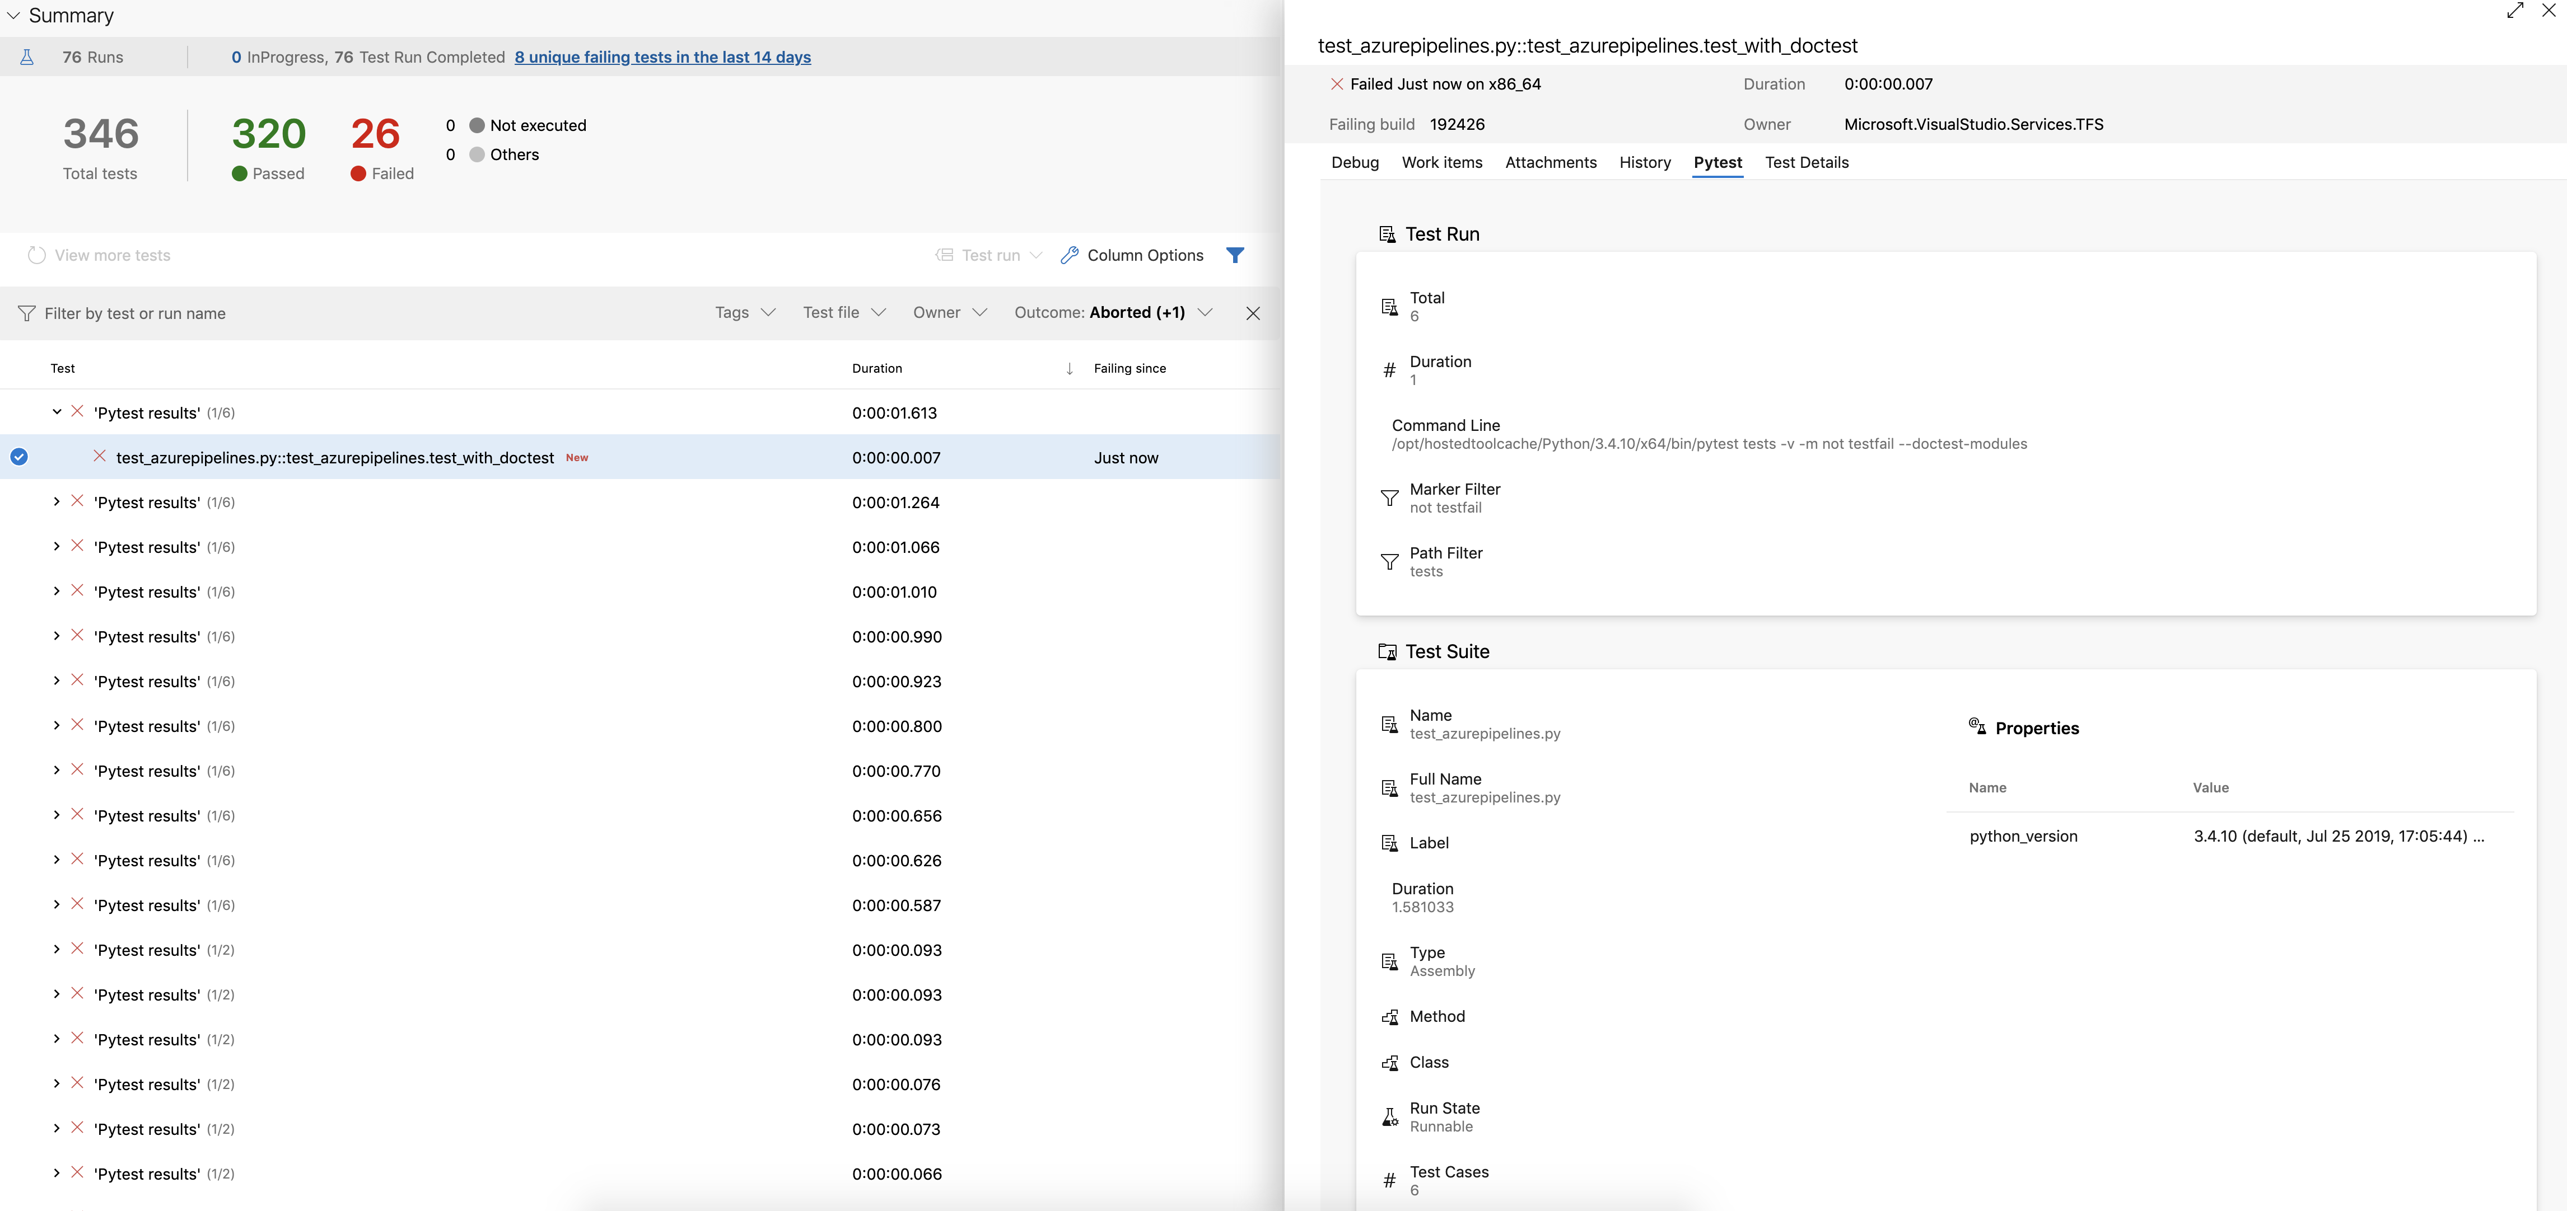Toggle sort order on Failing since column

(1069, 368)
